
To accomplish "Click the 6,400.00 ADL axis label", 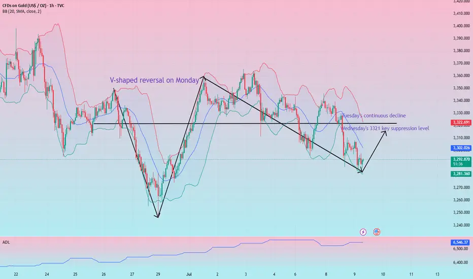I will click(x=461, y=263).
